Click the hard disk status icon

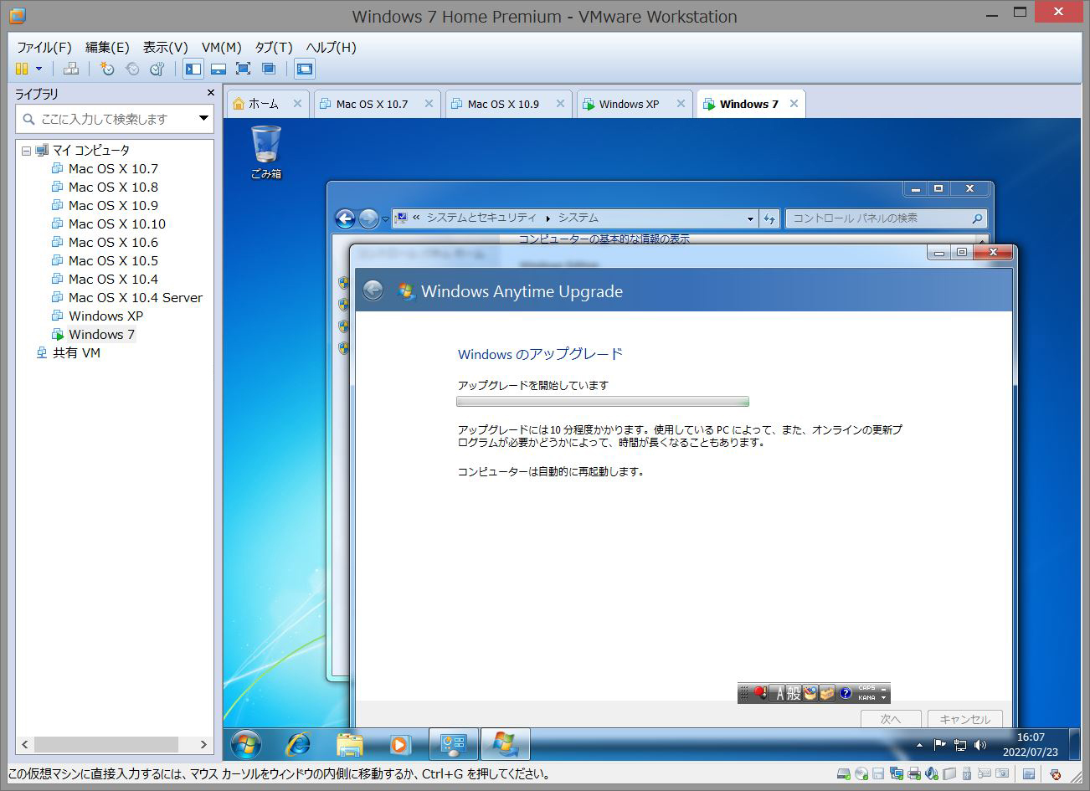click(844, 774)
